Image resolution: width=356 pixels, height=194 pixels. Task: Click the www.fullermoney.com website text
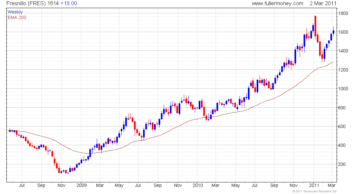[x=277, y=4]
